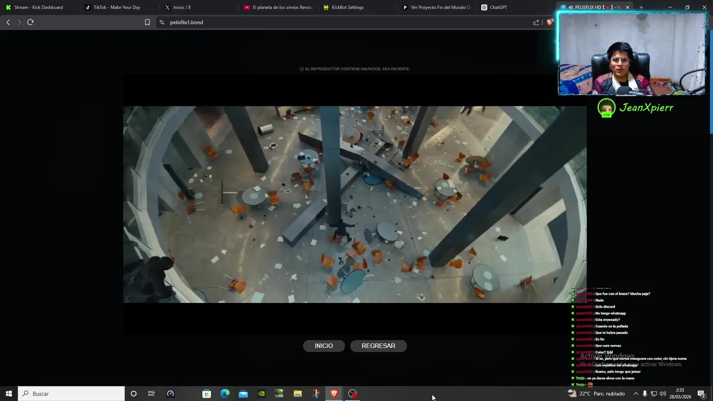713x401 pixels.
Task: Reload the pelisflix page
Action: pos(30,22)
